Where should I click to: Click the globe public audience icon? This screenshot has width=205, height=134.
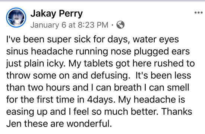tap(120, 25)
